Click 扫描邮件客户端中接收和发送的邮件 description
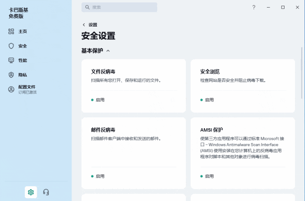This screenshot has width=305, height=201. [x=126, y=139]
